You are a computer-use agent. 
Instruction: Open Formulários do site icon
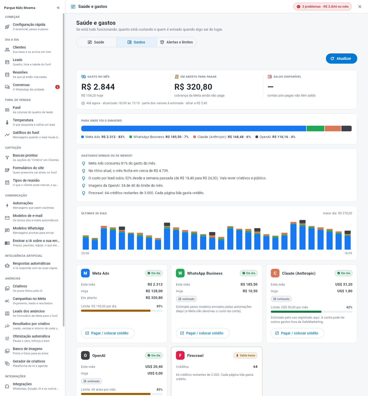(x=7, y=170)
